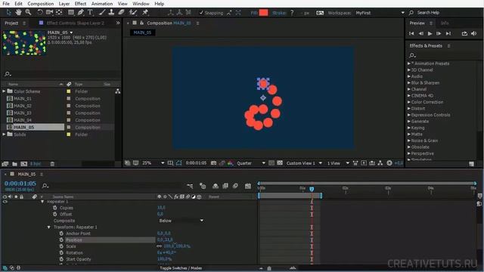Select the Eraser tool
Image resolution: width=484 pixels, height=272 pixels.
(x=121, y=12)
